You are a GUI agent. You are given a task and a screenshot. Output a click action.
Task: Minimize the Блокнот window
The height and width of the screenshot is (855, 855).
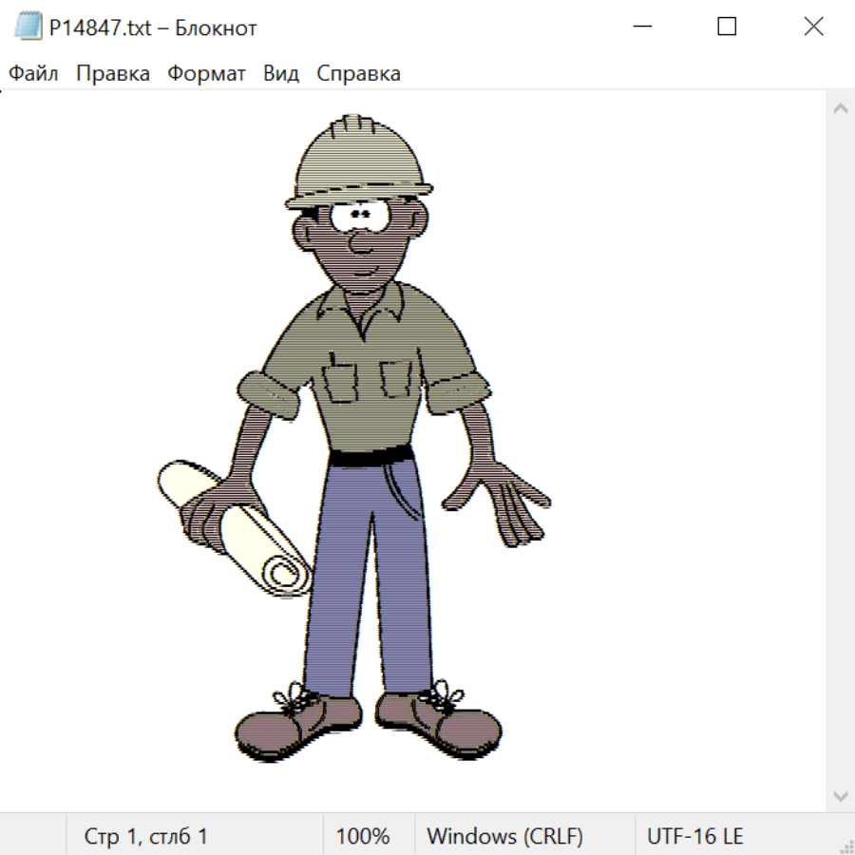(x=641, y=27)
